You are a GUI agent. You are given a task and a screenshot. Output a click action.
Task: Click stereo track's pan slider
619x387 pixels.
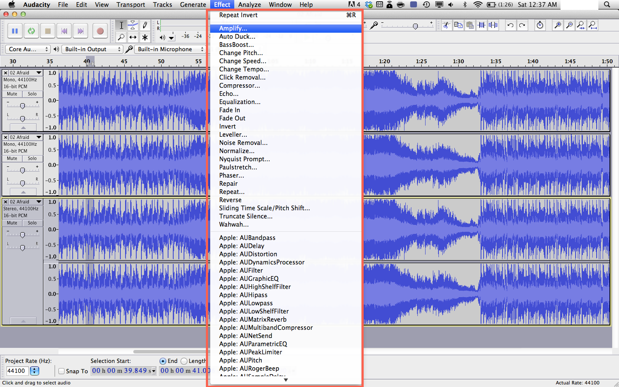click(x=22, y=247)
